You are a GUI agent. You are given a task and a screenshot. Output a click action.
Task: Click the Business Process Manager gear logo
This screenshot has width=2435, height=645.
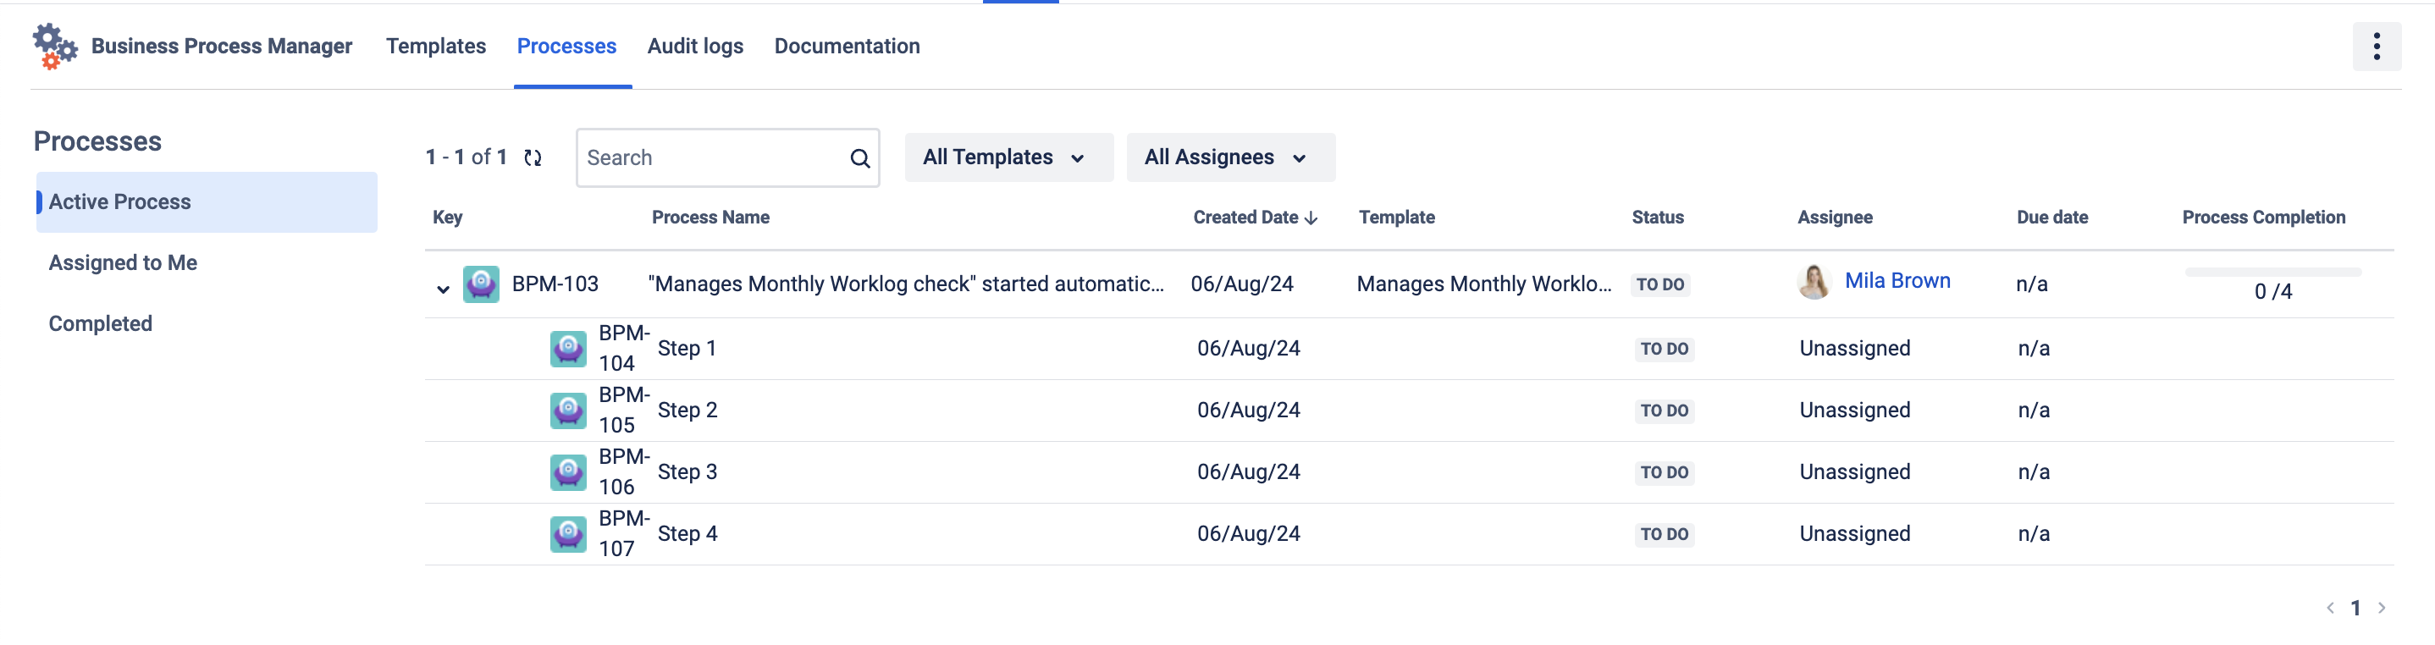(54, 47)
